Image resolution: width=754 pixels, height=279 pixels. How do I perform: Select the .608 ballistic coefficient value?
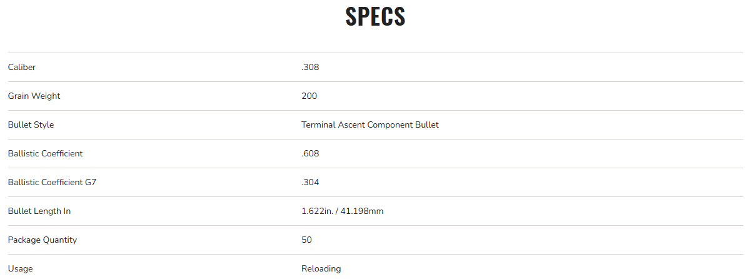[310, 153]
